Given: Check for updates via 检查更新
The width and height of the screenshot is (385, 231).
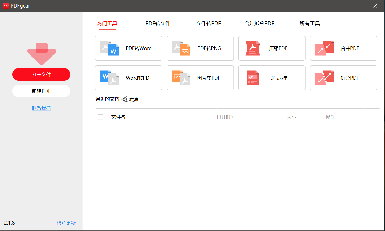Looking at the screenshot, I should pyautogui.click(x=66, y=223).
